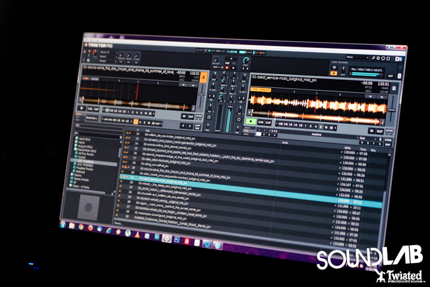430x287 pixels.
Task: Open the Beatjump move mode dropdown
Action: pyautogui.click(x=91, y=118)
